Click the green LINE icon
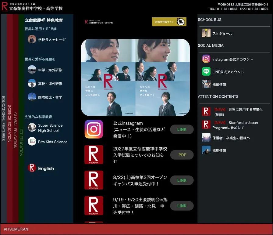This screenshot has height=235, width=273. pyautogui.click(x=206, y=71)
